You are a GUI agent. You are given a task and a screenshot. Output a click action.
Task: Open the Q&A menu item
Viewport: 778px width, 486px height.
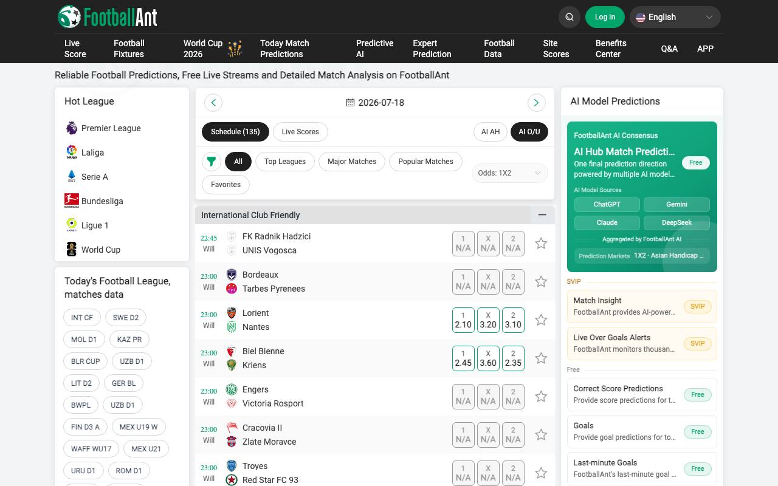pos(669,49)
